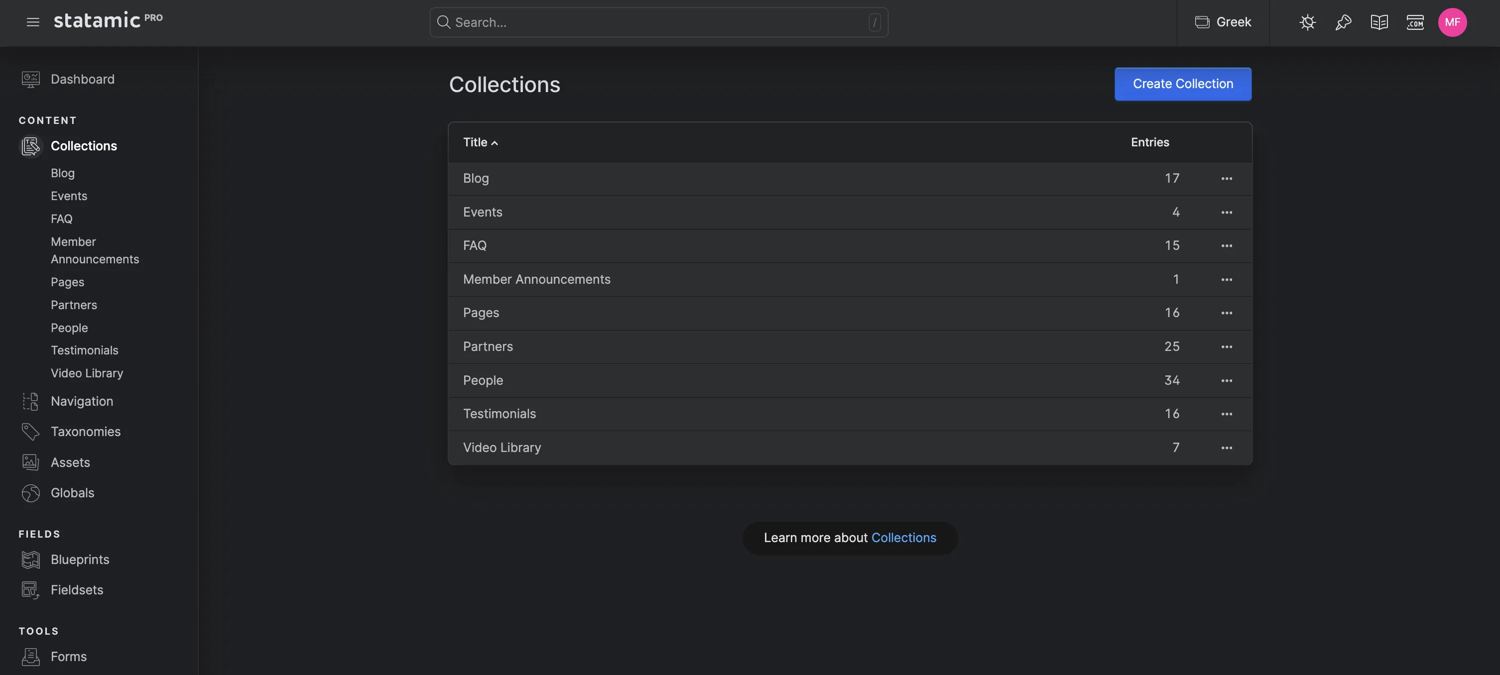Open the People collection row

[x=483, y=380]
